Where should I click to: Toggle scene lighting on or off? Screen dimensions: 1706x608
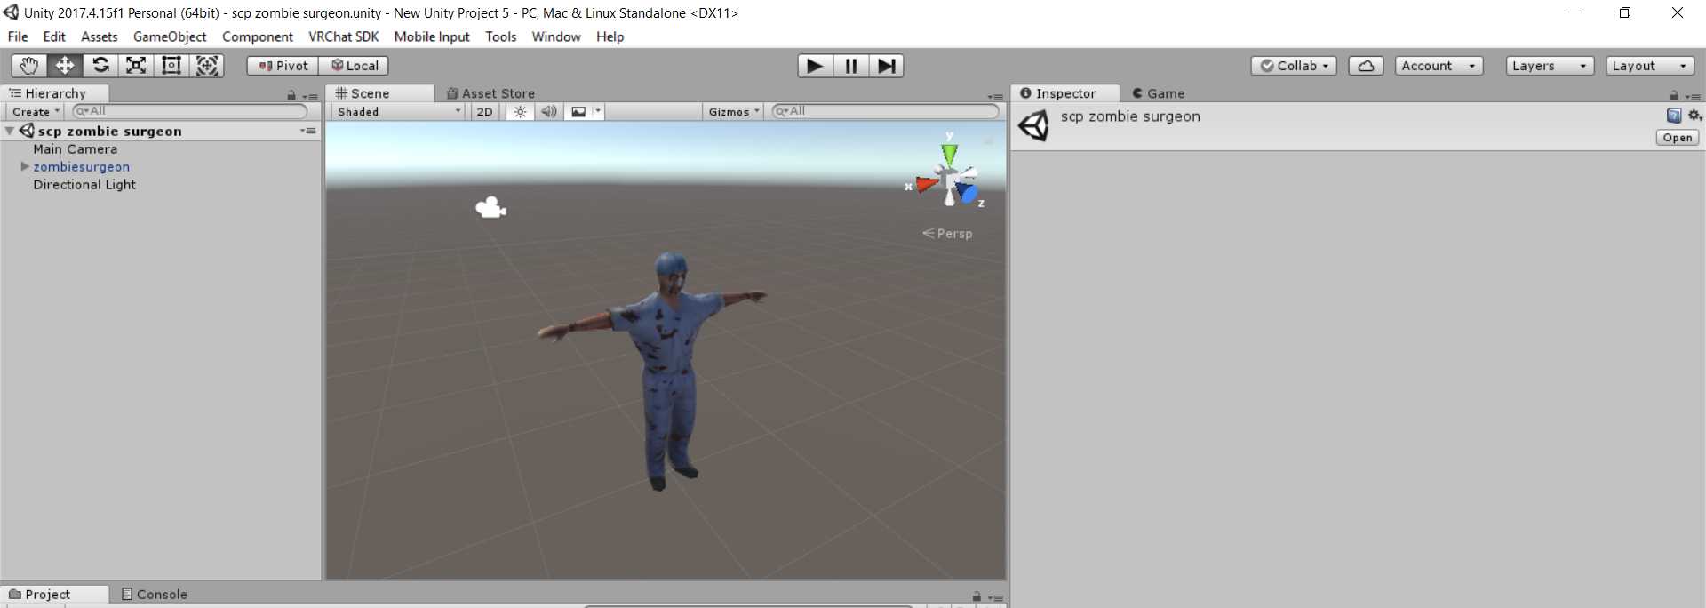click(521, 112)
